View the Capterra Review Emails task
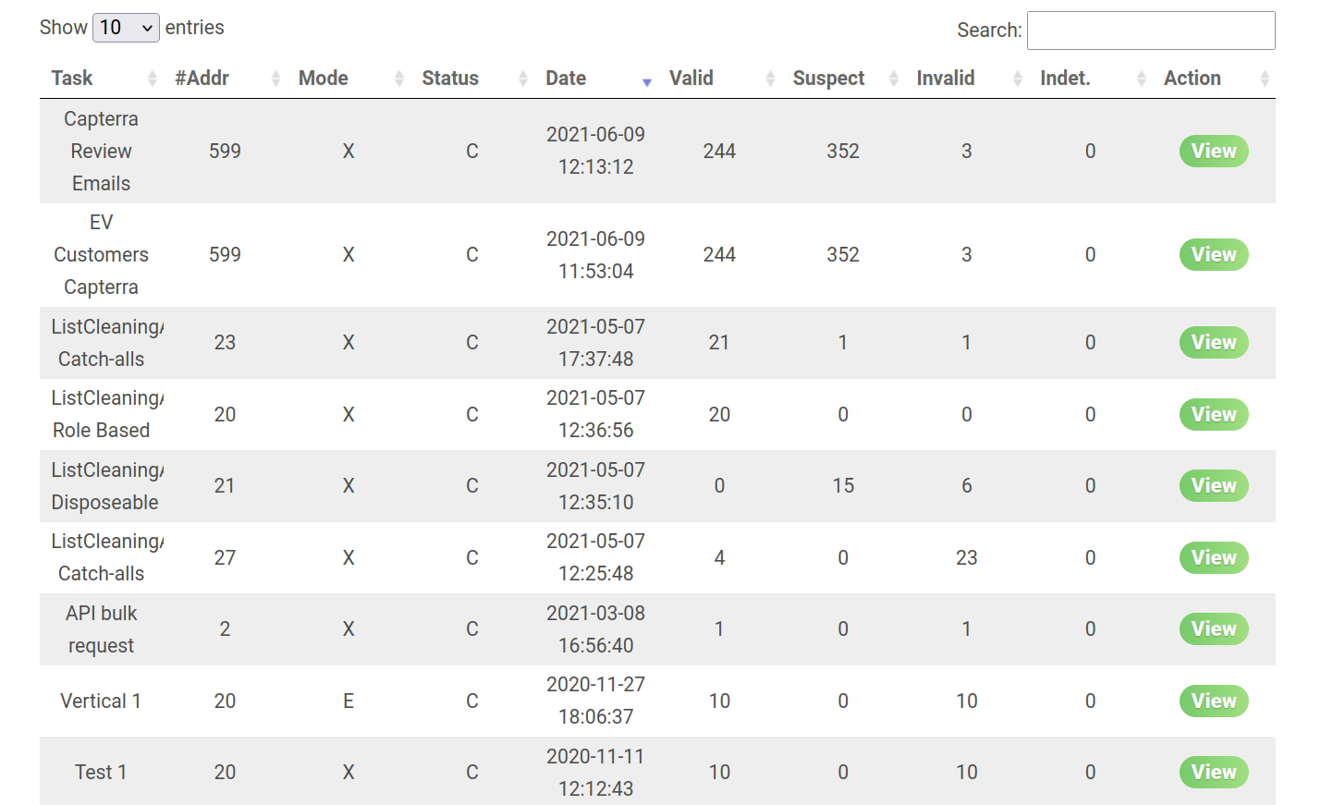The width and height of the screenshot is (1321, 805). point(1214,152)
